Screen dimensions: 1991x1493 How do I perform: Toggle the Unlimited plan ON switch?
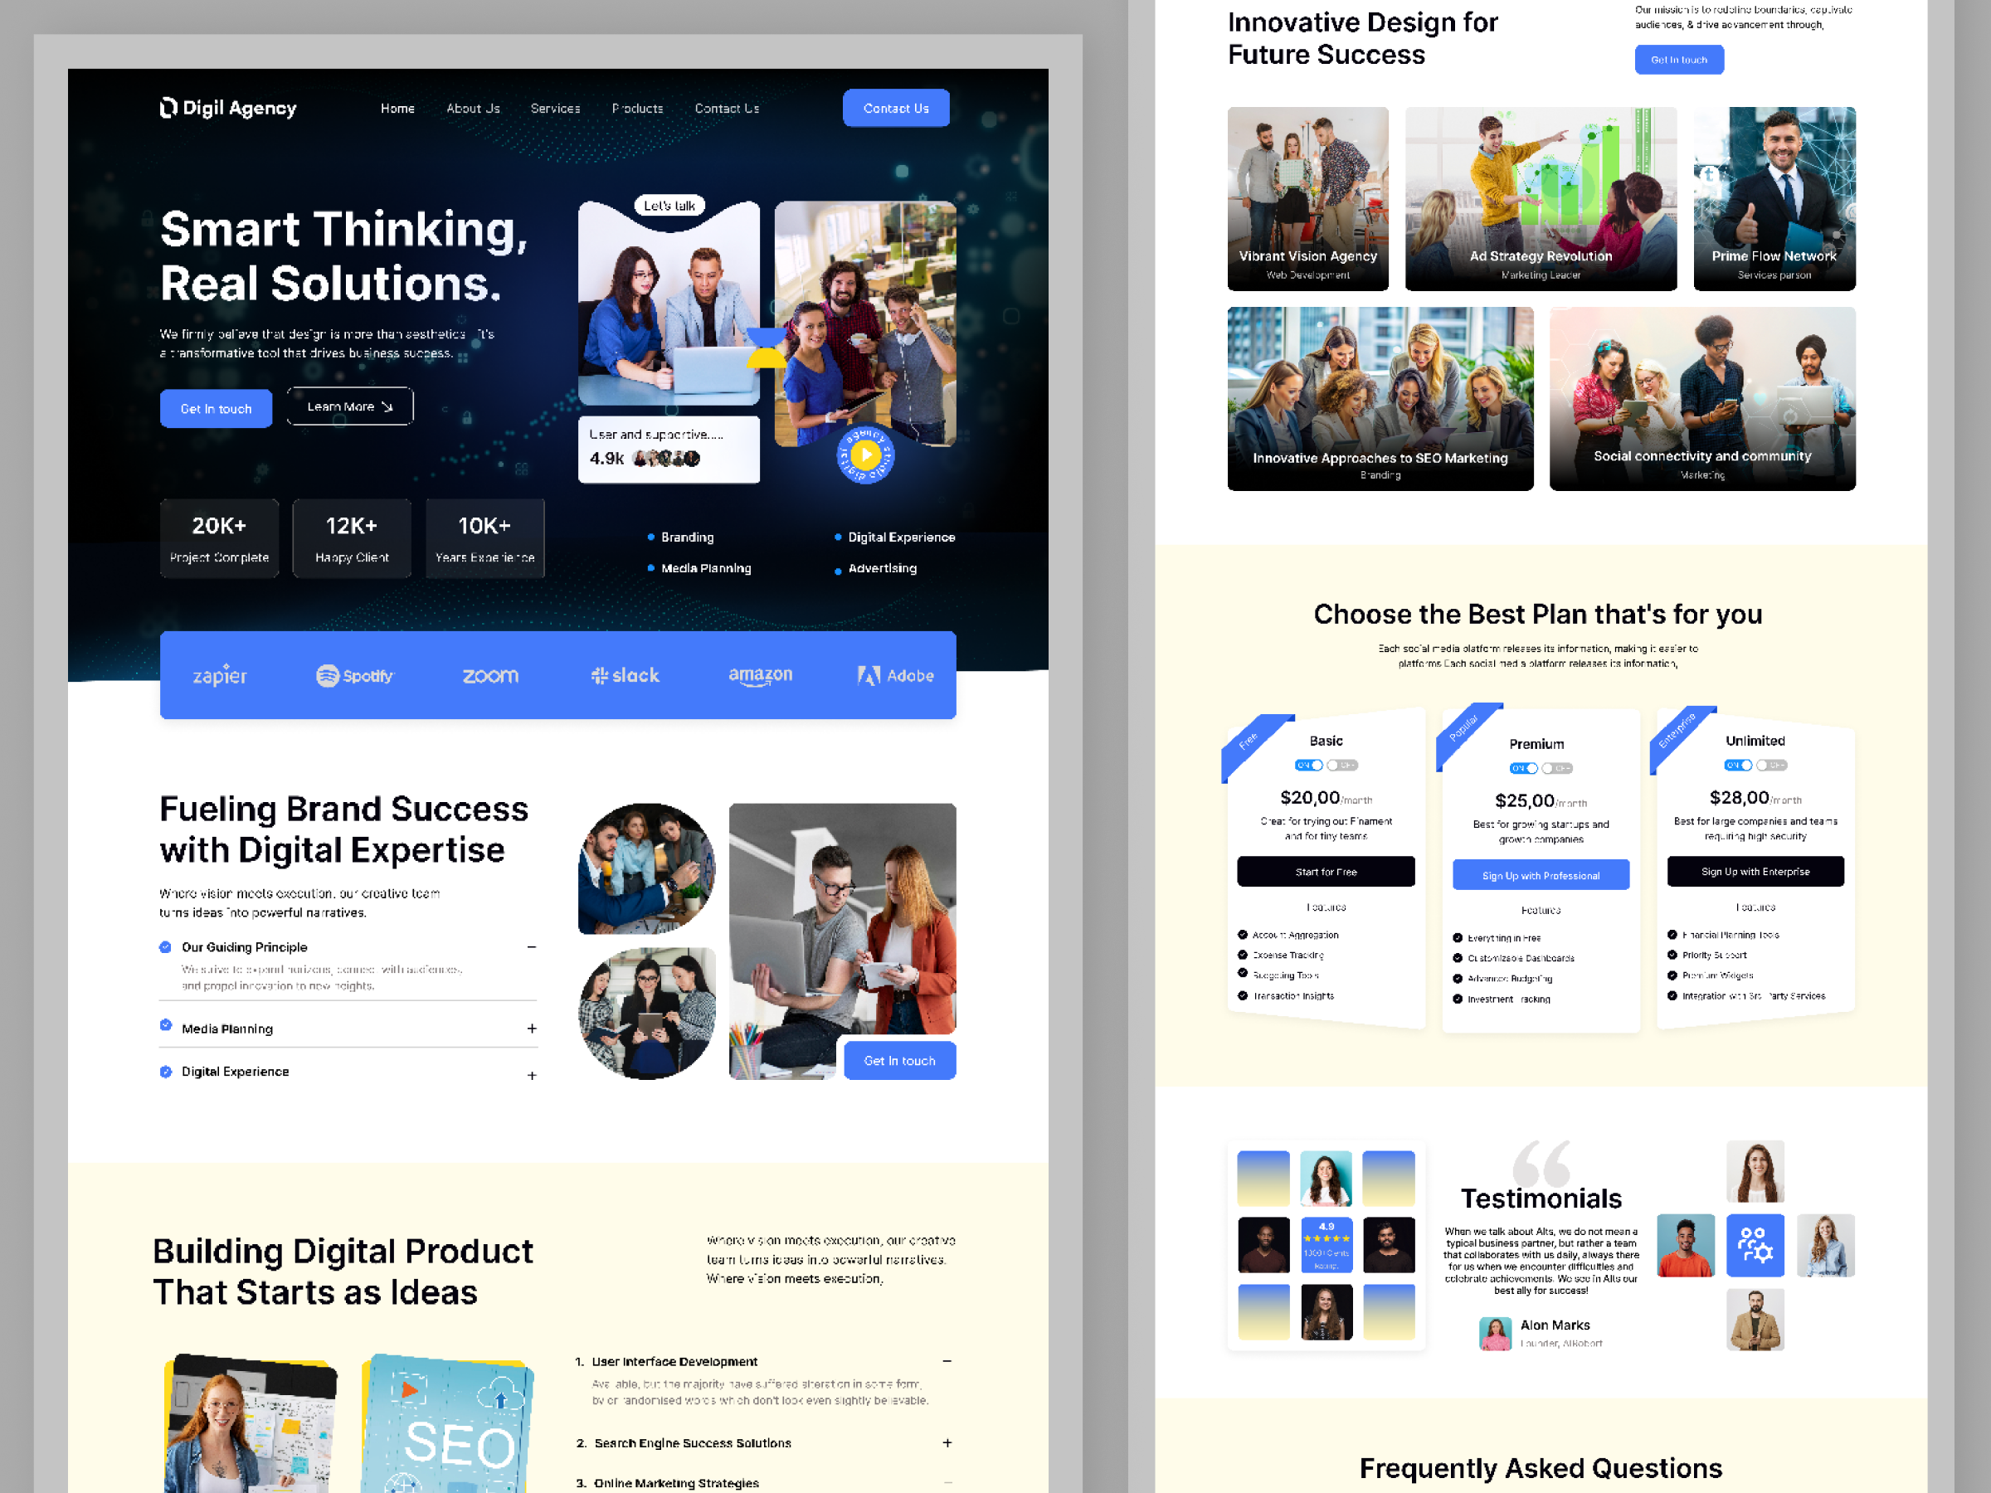pyautogui.click(x=1737, y=765)
